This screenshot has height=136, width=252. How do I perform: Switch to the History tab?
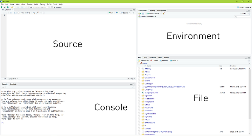[x=152, y=10]
